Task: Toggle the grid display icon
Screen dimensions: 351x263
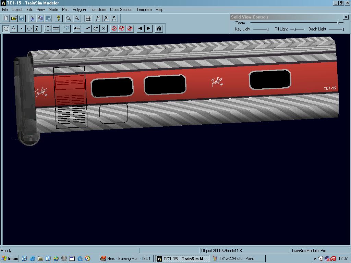Action: [x=88, y=18]
